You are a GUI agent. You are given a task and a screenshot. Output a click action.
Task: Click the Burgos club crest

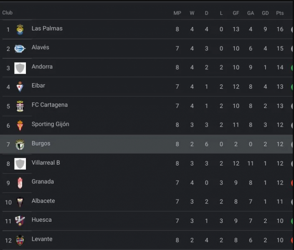[x=20, y=145]
